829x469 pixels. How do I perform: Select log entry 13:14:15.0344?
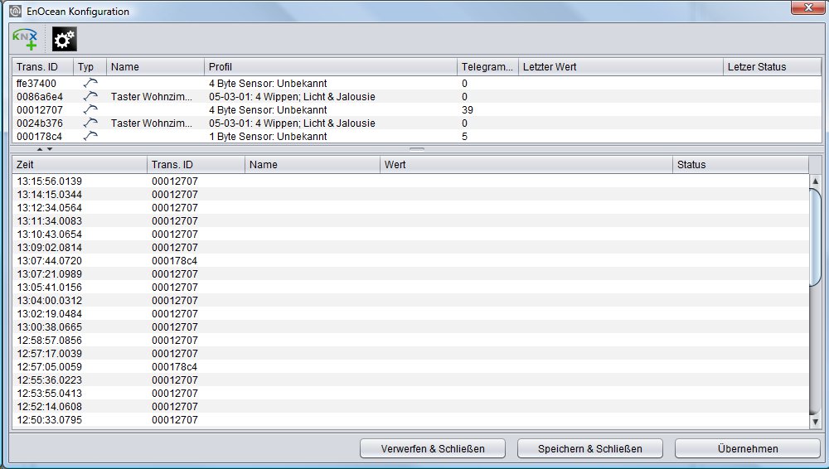coord(411,194)
